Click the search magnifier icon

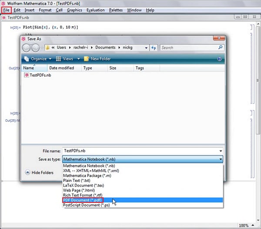click(x=221, y=47)
